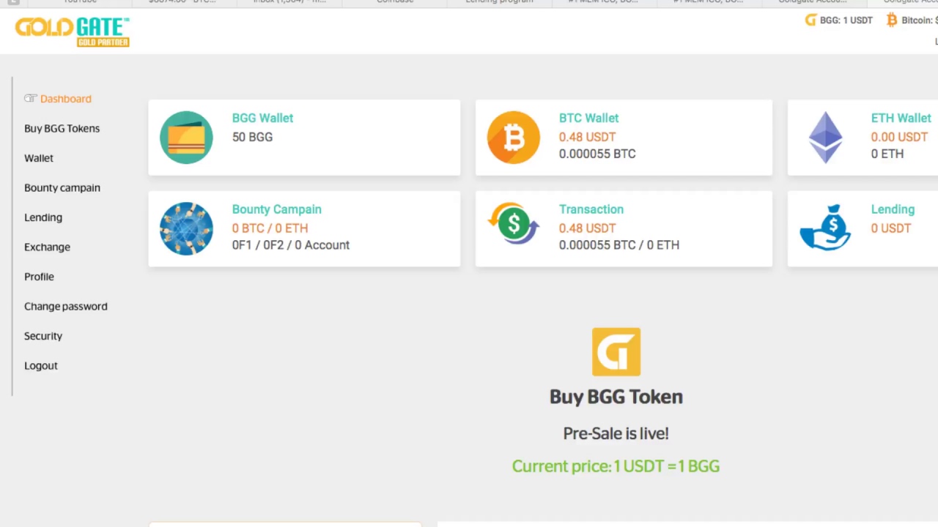938x527 pixels.
Task: Click the Buy BGG Token heading
Action: pyautogui.click(x=616, y=397)
